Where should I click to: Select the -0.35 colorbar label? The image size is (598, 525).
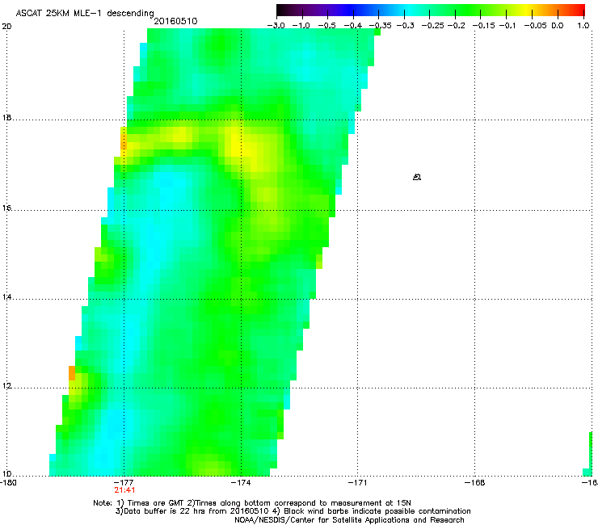[x=381, y=26]
